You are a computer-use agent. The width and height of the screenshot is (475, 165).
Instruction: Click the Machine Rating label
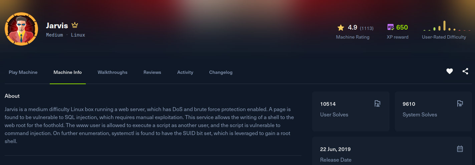pos(353,37)
